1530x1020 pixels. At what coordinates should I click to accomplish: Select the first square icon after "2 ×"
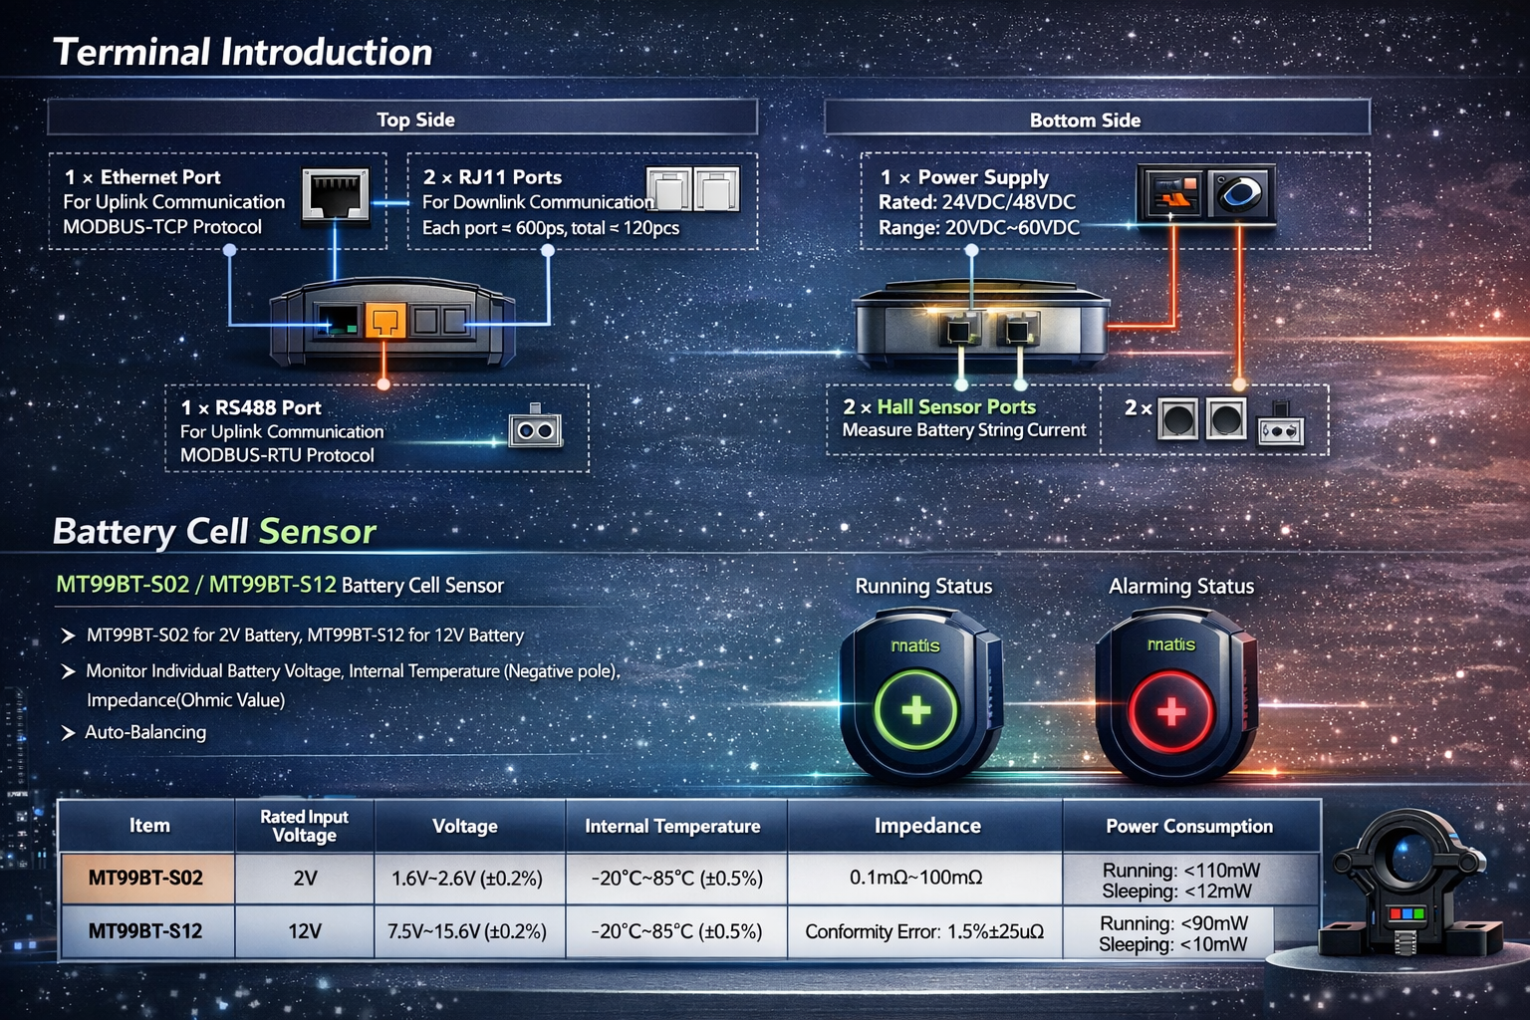click(x=1177, y=418)
